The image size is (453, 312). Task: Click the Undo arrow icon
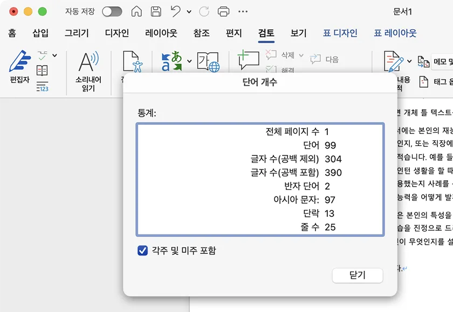[175, 11]
